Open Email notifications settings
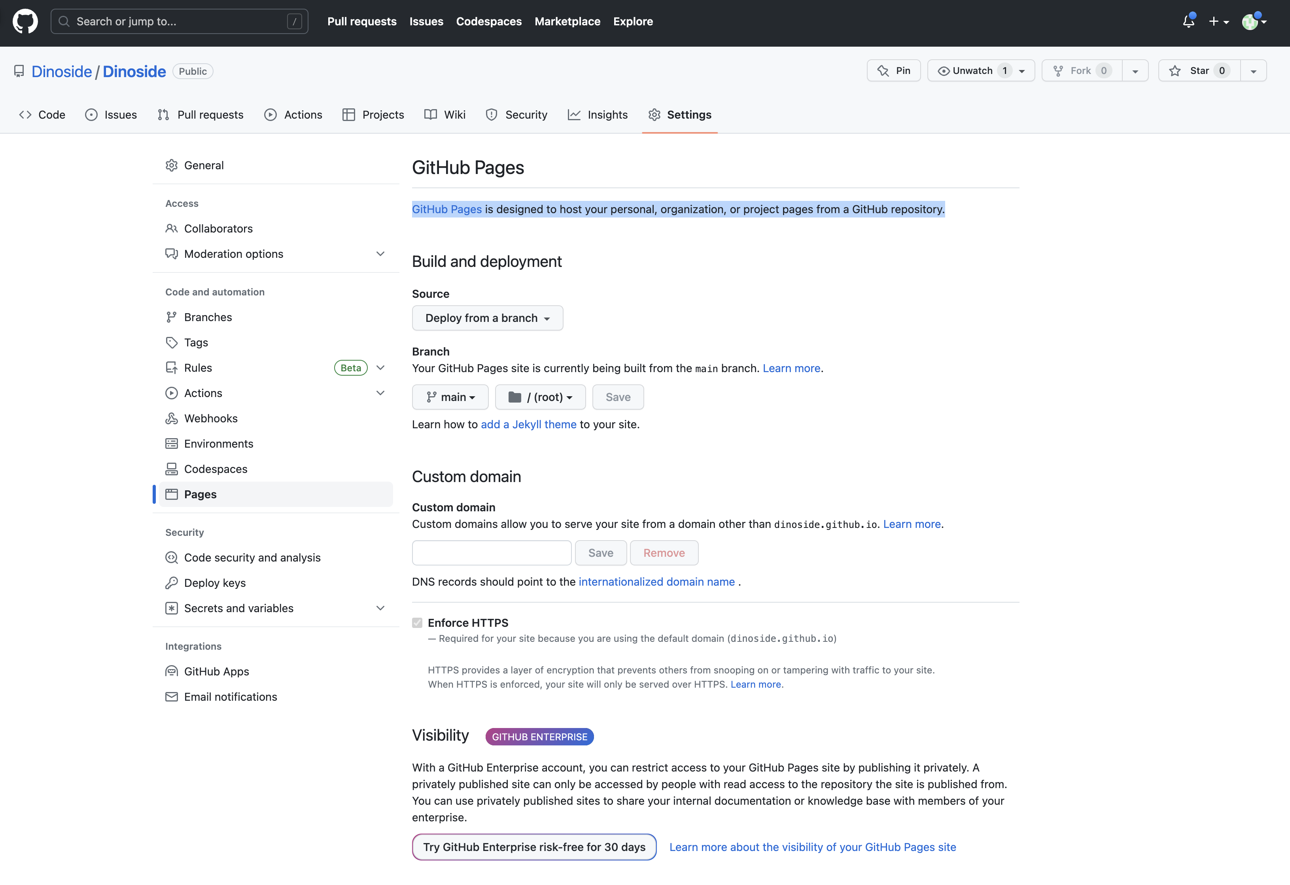 tap(276, 697)
